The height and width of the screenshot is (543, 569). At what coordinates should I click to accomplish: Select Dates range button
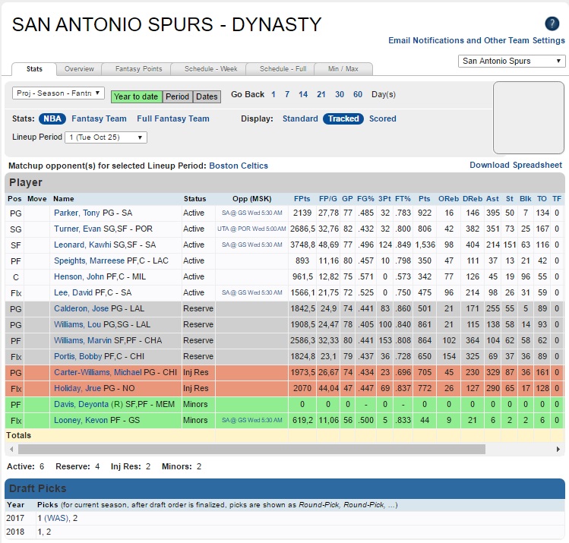tap(207, 96)
